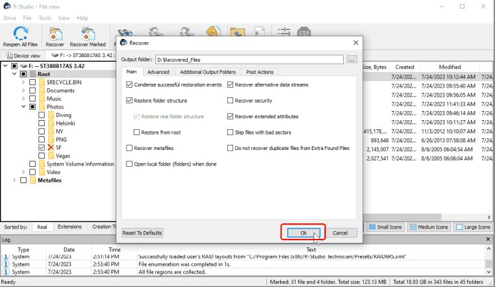Click the Metafiles folder icon

(x=32, y=181)
